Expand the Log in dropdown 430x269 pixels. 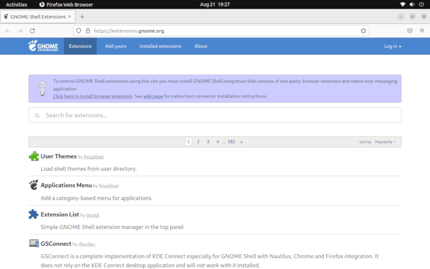click(393, 46)
